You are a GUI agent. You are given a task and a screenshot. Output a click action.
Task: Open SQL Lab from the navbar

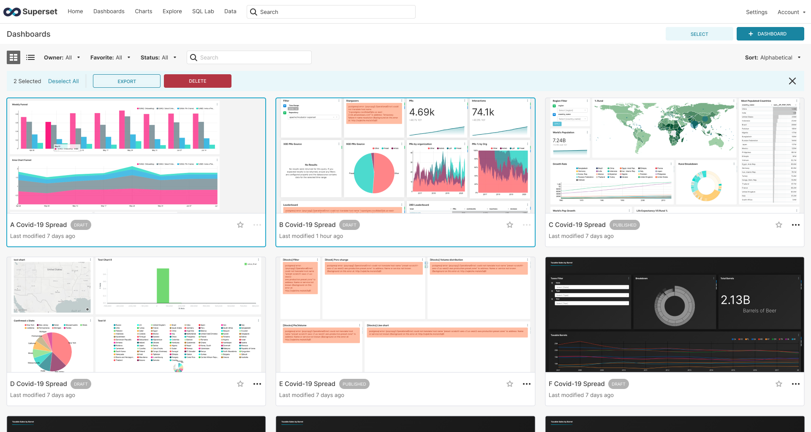[x=203, y=11]
